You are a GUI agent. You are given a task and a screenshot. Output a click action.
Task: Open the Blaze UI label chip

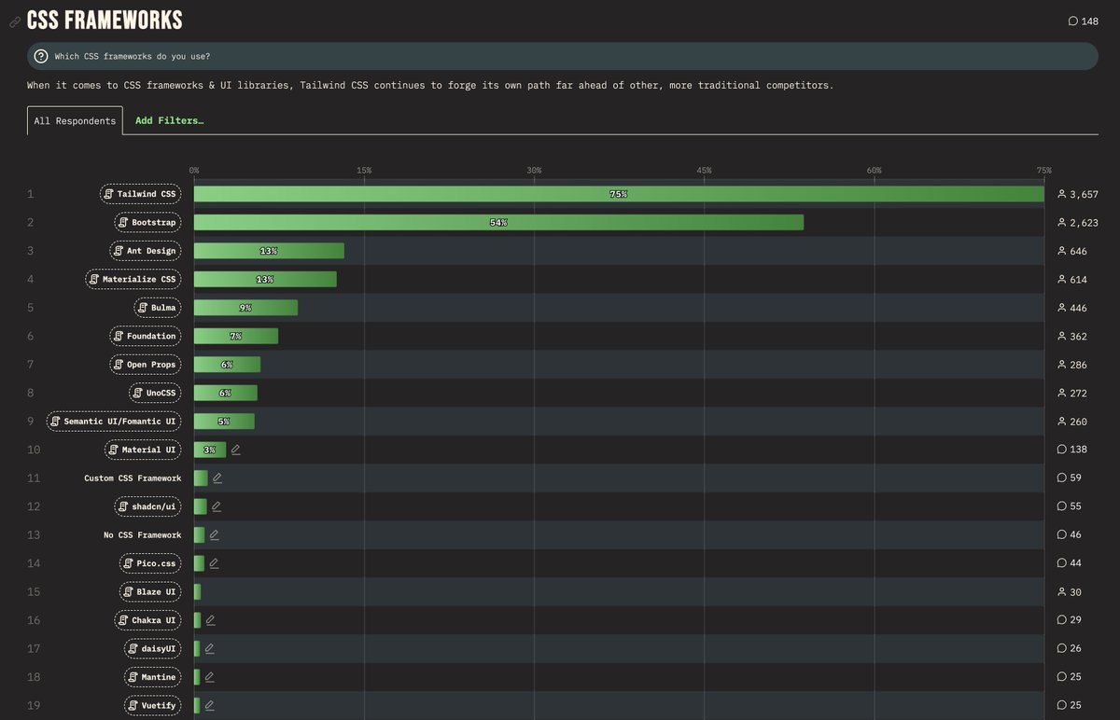pyautogui.click(x=149, y=592)
